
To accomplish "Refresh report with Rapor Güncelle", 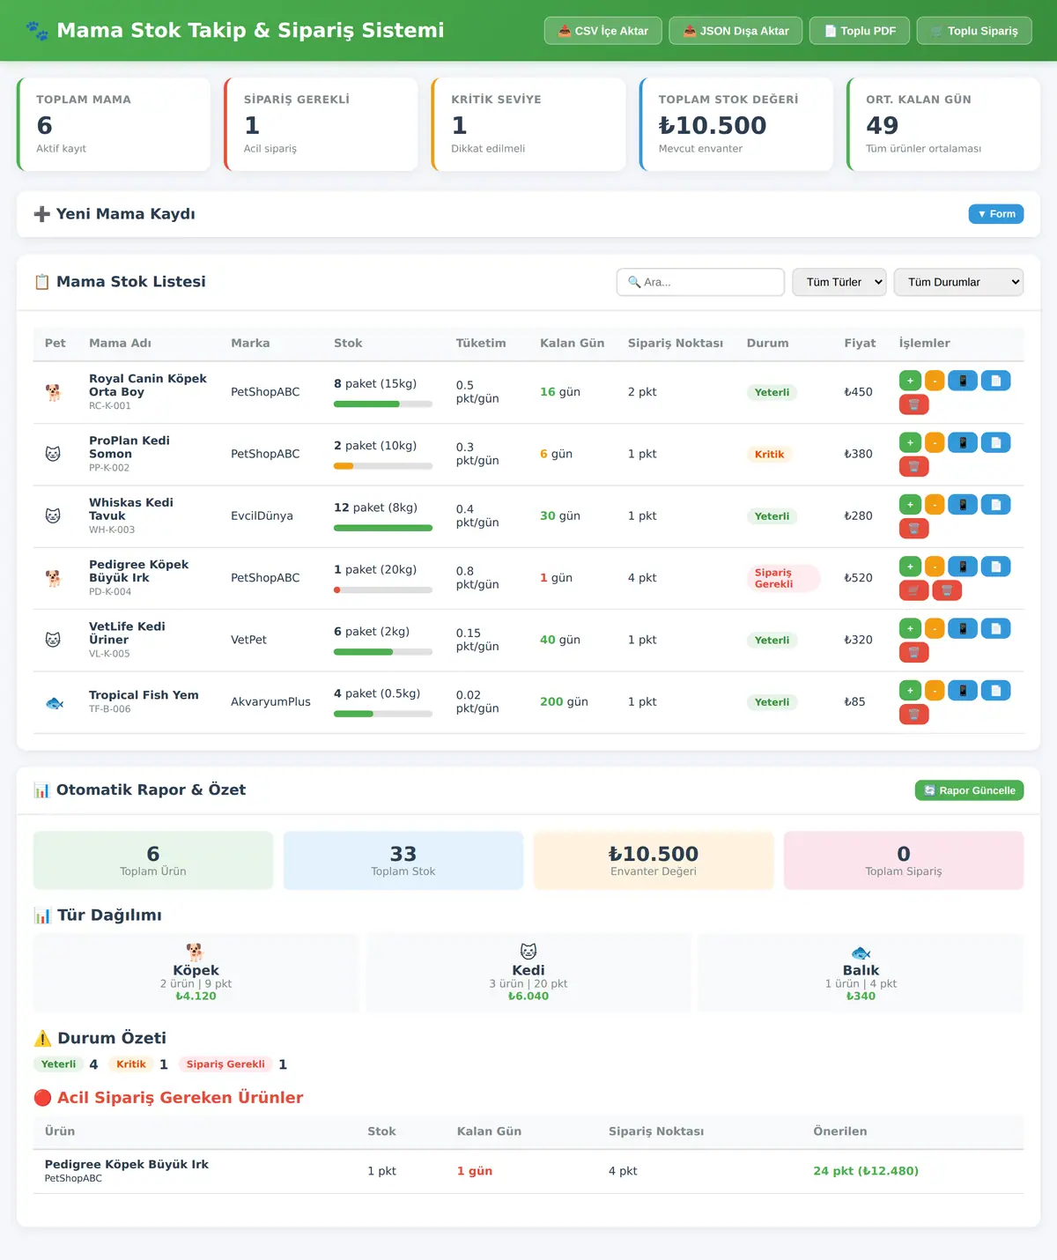I will (x=969, y=790).
